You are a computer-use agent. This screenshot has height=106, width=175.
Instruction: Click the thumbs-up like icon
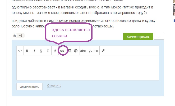15,36
